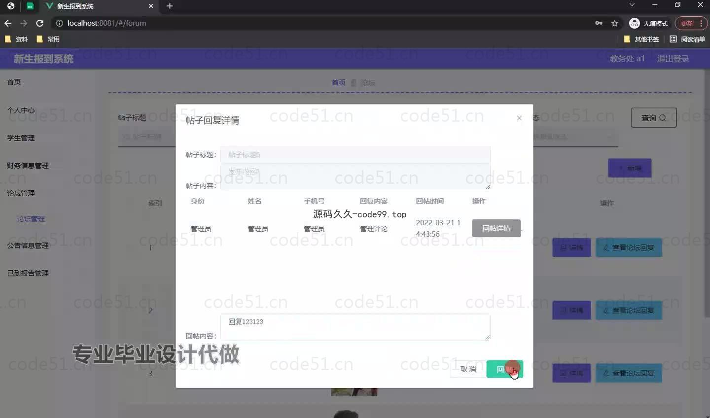The width and height of the screenshot is (710, 418).
Task: Collapse 论坛管理 in the sidebar
Action: pos(21,193)
